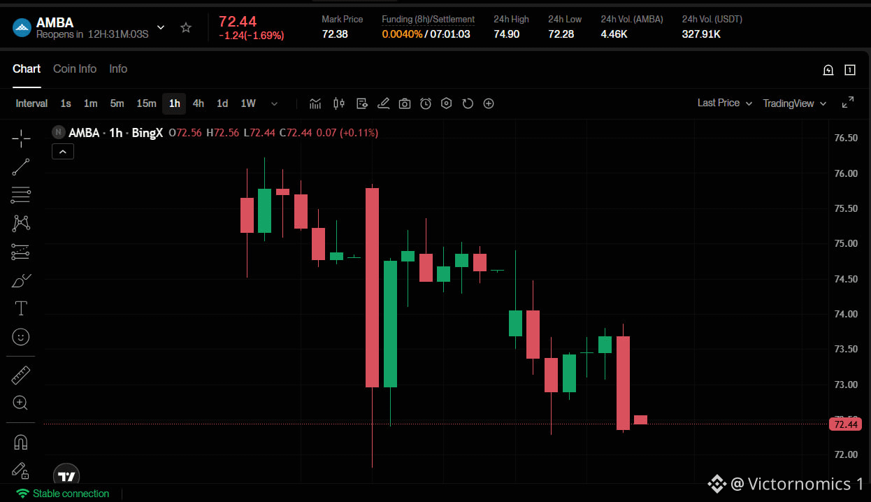Switch to the Chart tab
The image size is (871, 502).
pos(27,69)
